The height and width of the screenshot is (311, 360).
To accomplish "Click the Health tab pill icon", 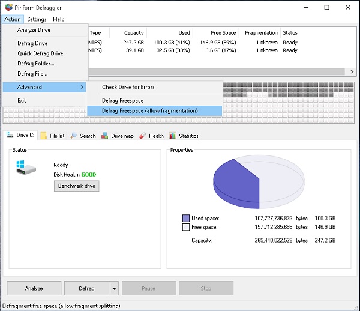I will [143, 136].
